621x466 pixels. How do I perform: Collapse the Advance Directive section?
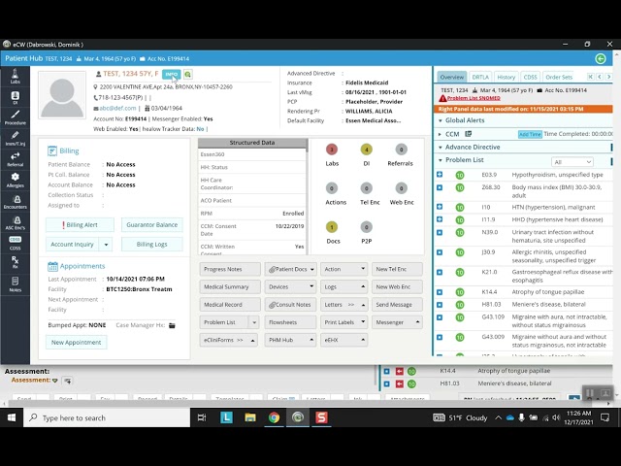(x=440, y=147)
